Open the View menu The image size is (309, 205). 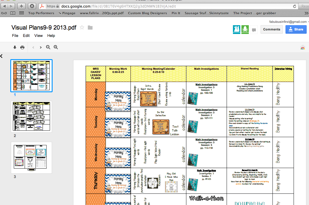(38, 35)
